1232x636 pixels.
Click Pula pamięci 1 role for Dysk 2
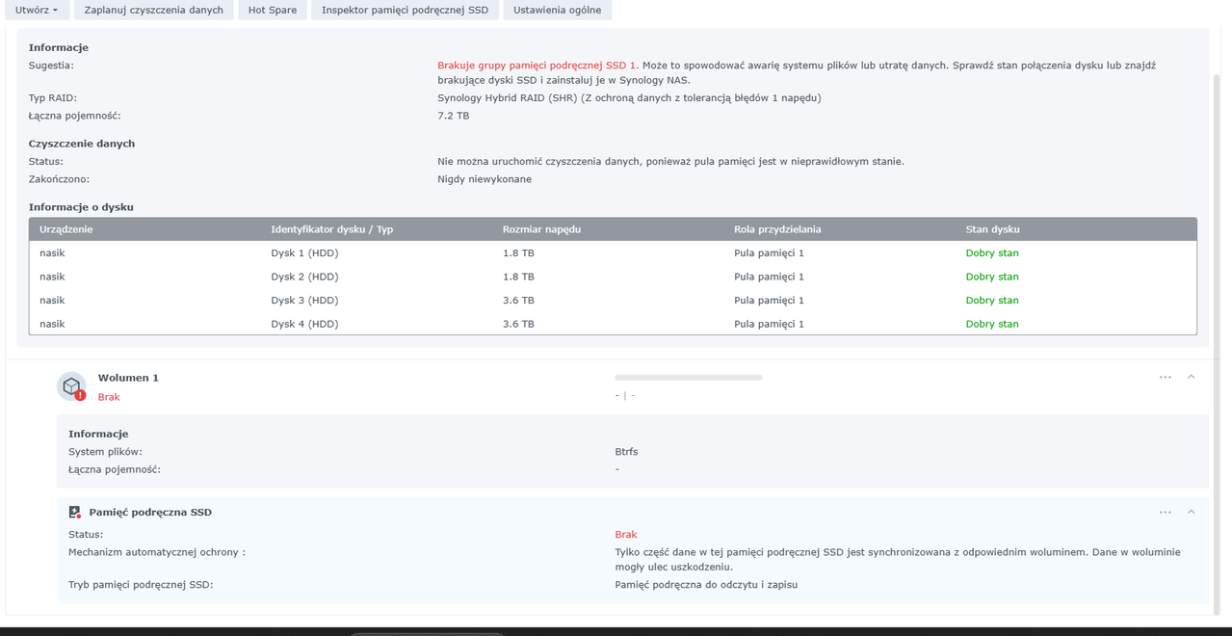pyautogui.click(x=769, y=277)
